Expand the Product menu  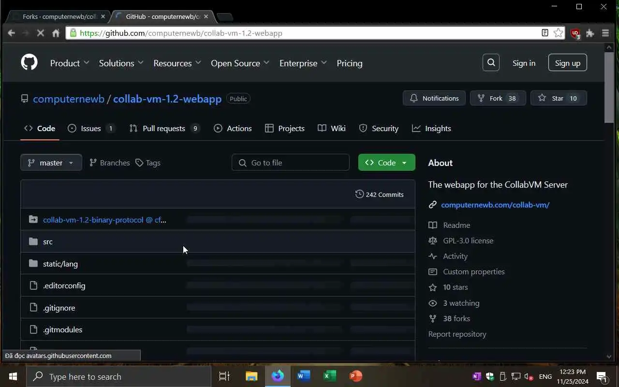coord(70,63)
